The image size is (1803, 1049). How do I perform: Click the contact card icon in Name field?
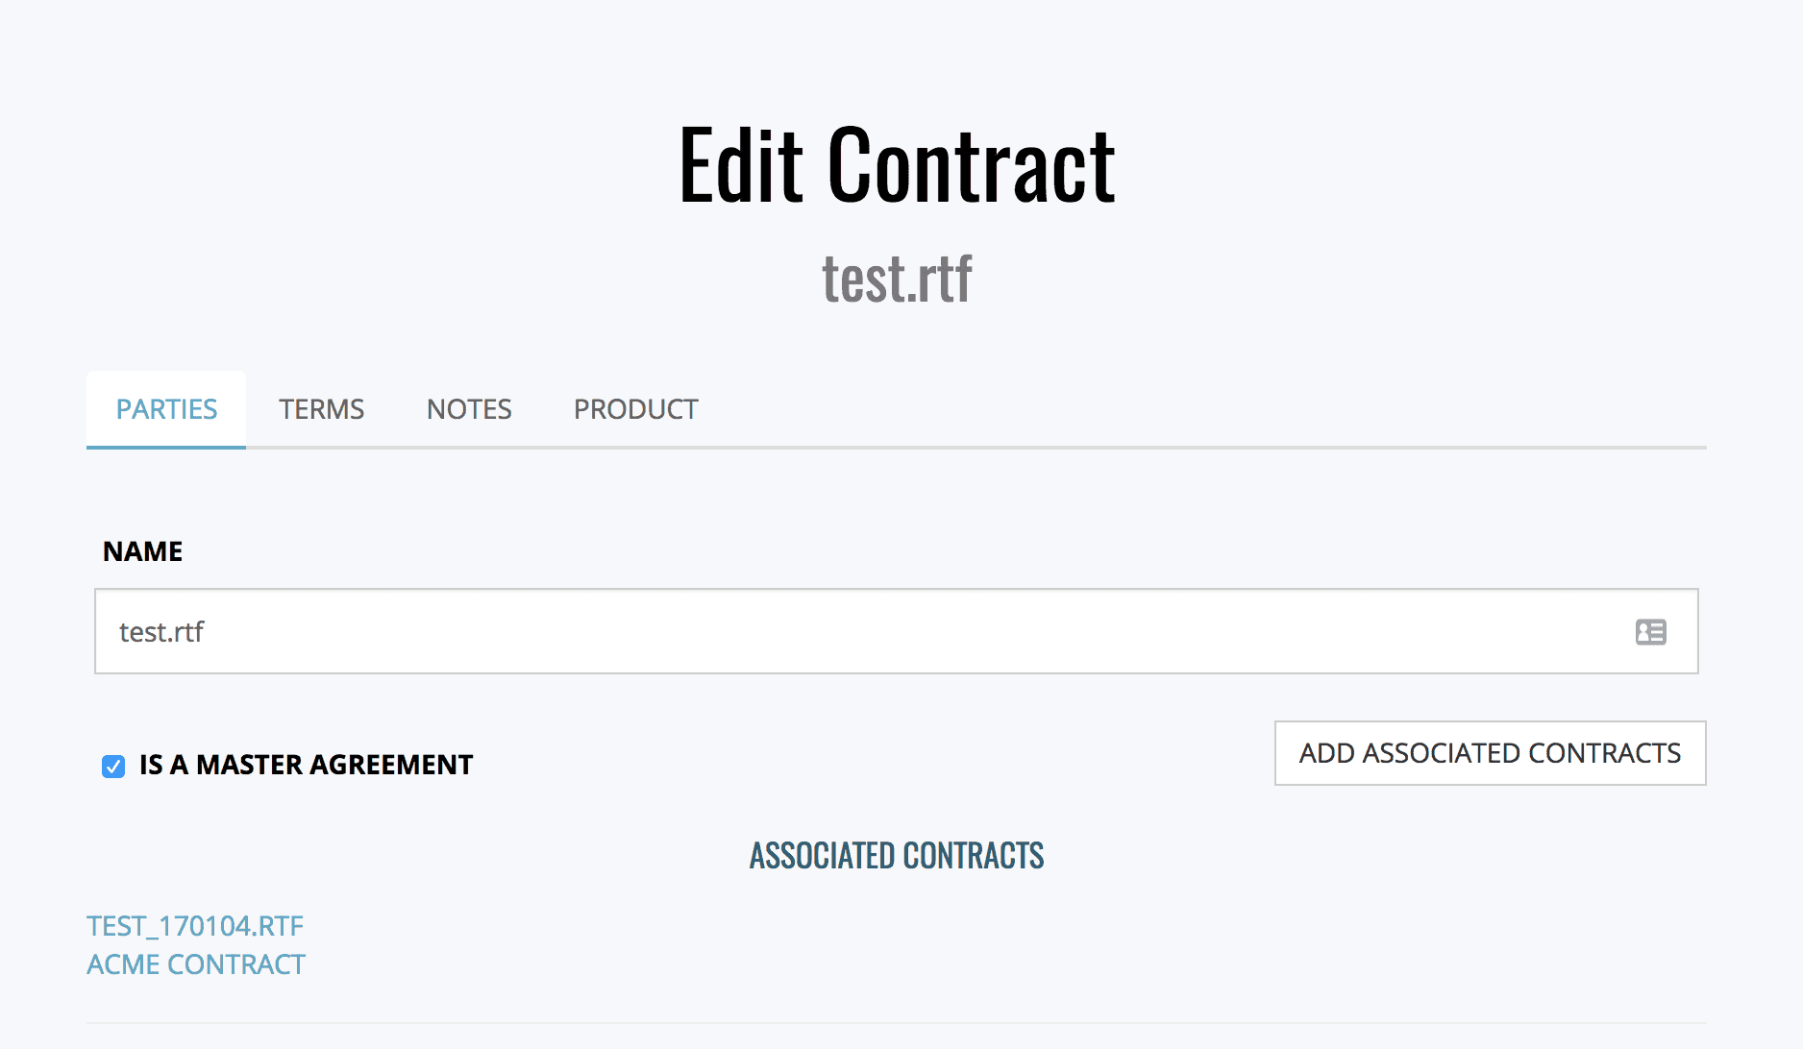click(x=1650, y=632)
